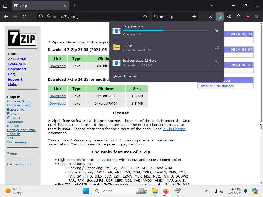263x197 pixels.
Task: Show hidden system tray icons
Action: click(x=207, y=191)
